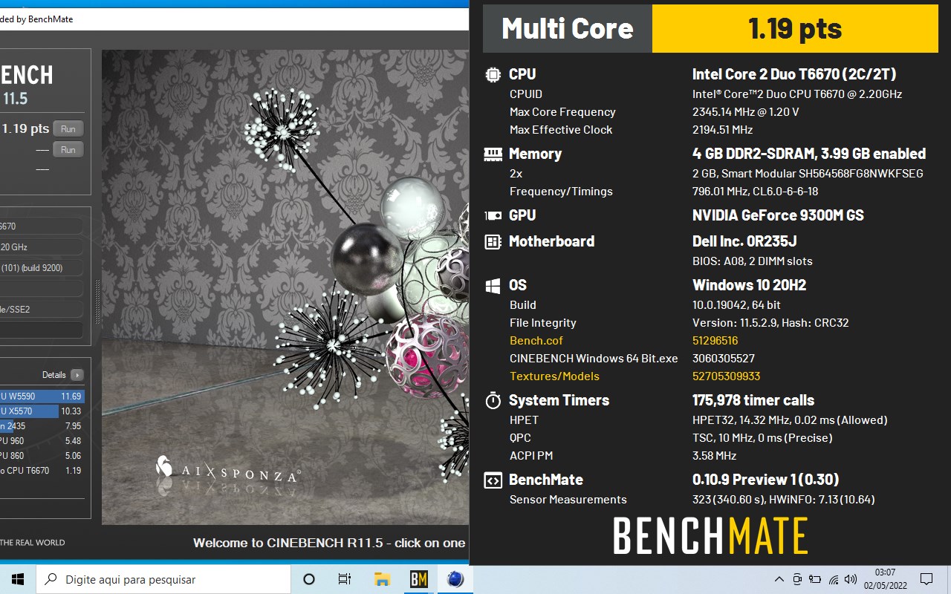Click the 2345.14 MHz @ 1.20 V value

(x=746, y=112)
